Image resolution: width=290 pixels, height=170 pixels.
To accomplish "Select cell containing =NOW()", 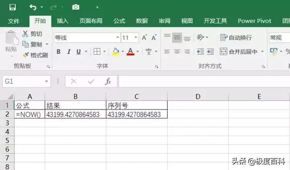I will pos(29,114).
